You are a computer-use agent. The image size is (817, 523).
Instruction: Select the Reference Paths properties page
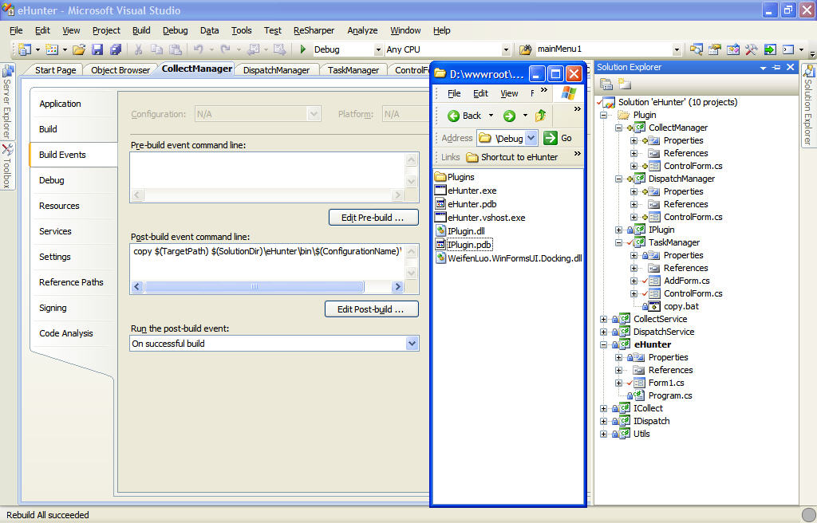[x=71, y=282]
